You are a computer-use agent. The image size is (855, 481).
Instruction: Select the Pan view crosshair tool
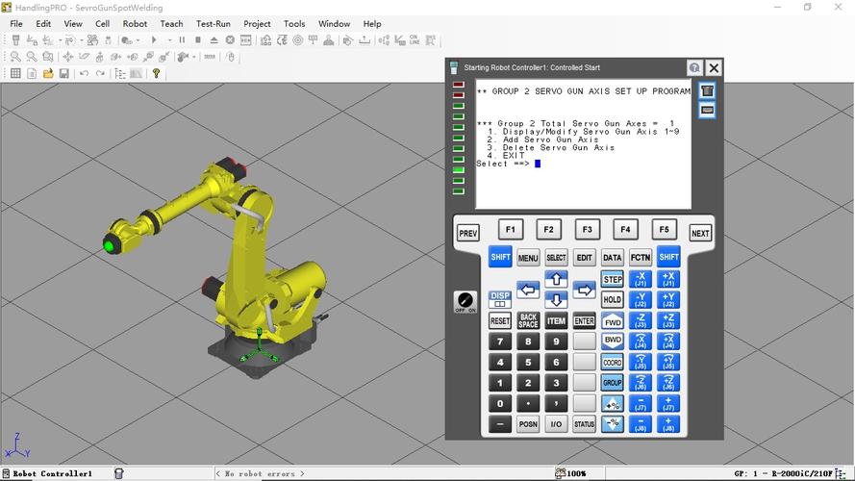point(67,57)
